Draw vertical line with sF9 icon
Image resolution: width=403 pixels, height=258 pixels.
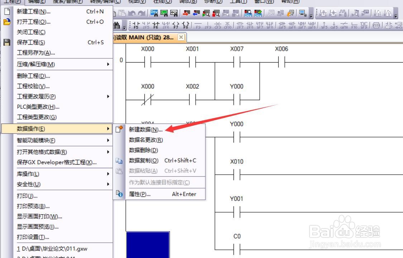coord(208,25)
